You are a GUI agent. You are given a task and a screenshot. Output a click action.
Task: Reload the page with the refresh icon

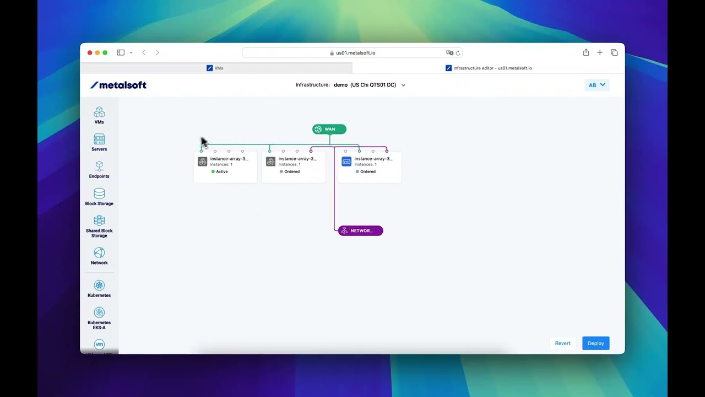coord(458,53)
